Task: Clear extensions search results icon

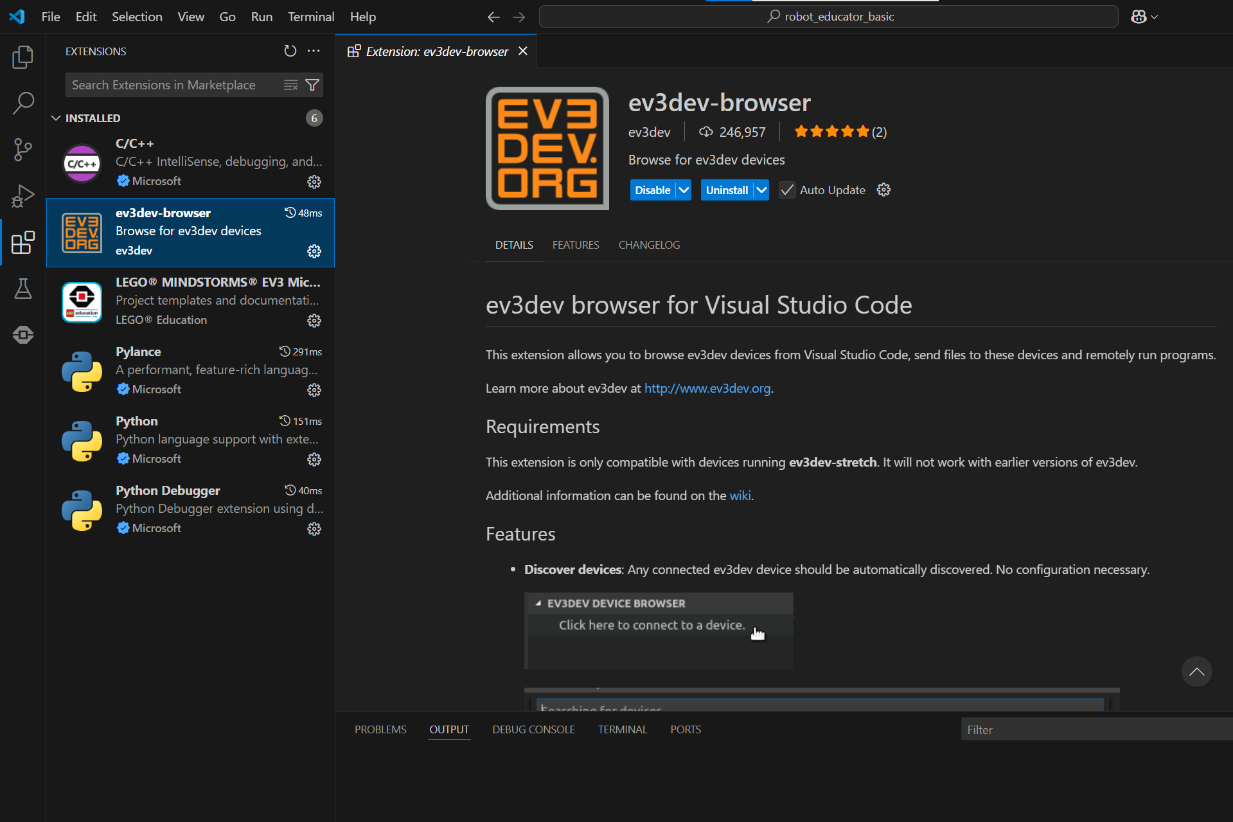Action: click(x=291, y=85)
